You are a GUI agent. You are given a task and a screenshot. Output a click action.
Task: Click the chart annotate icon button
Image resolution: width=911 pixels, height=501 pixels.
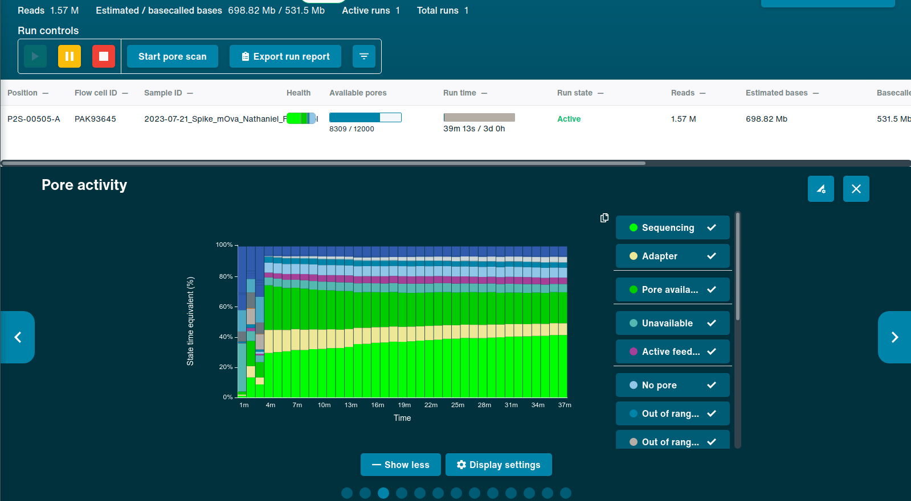point(821,189)
